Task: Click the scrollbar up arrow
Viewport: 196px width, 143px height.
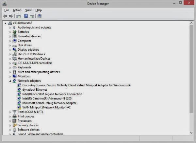Action: pyautogui.click(x=191, y=23)
